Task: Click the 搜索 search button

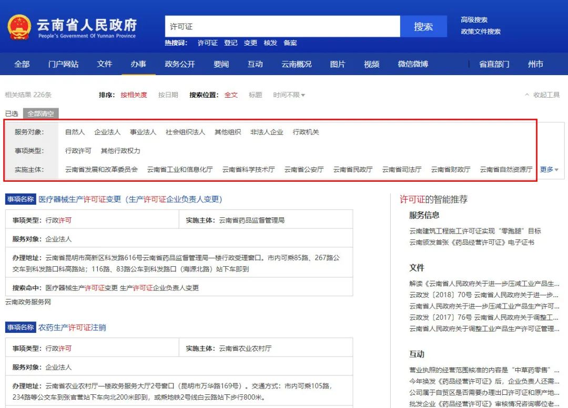Action: (423, 27)
